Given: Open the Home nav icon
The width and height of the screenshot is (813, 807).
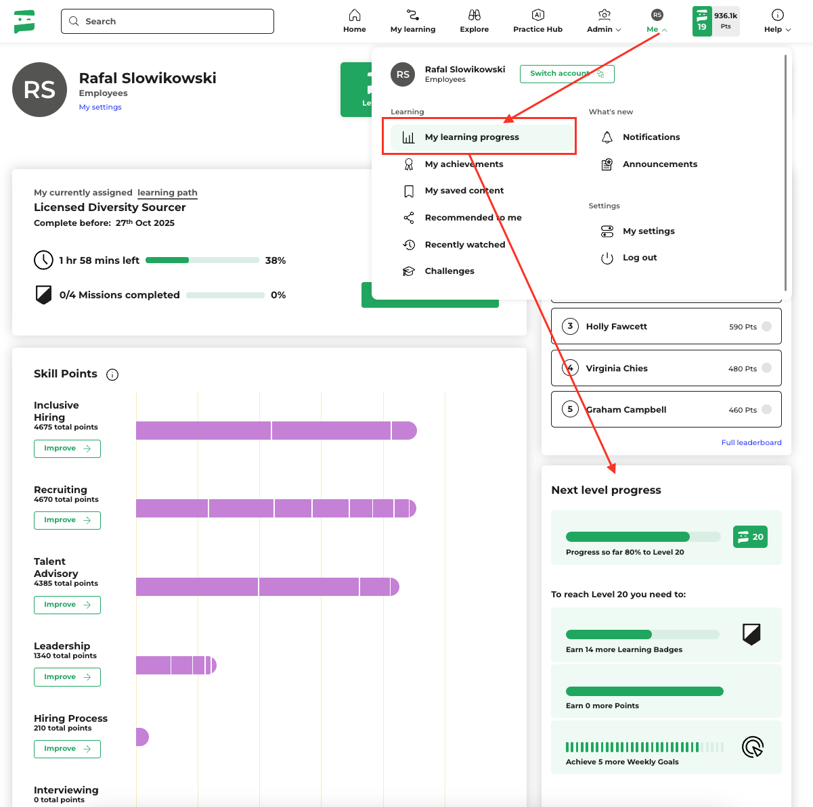Looking at the screenshot, I should 355,15.
